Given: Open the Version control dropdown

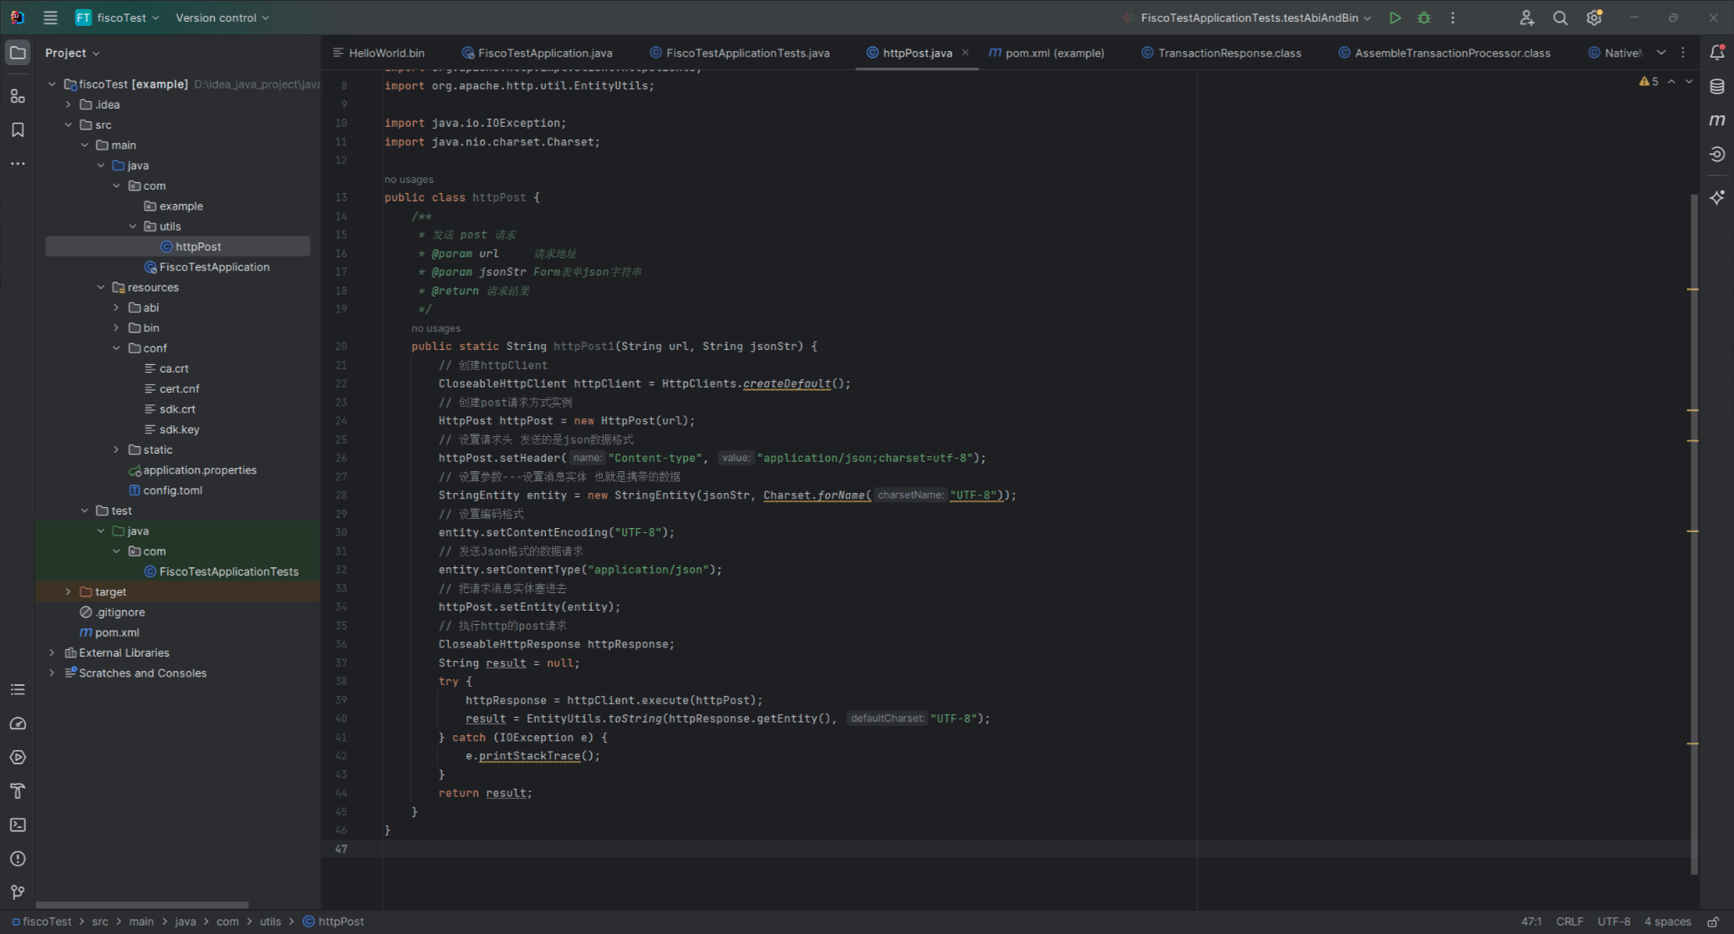Looking at the screenshot, I should [x=222, y=18].
